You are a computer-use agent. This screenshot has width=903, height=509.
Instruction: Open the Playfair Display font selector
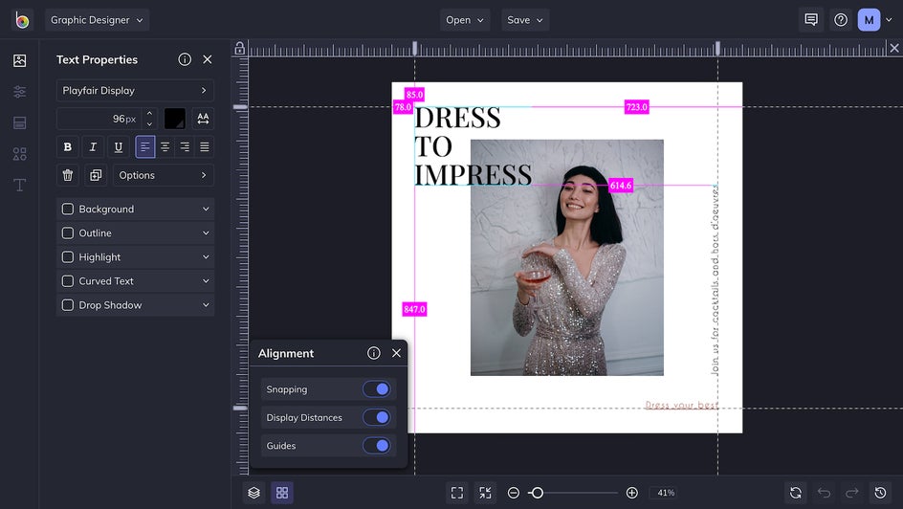tap(135, 91)
